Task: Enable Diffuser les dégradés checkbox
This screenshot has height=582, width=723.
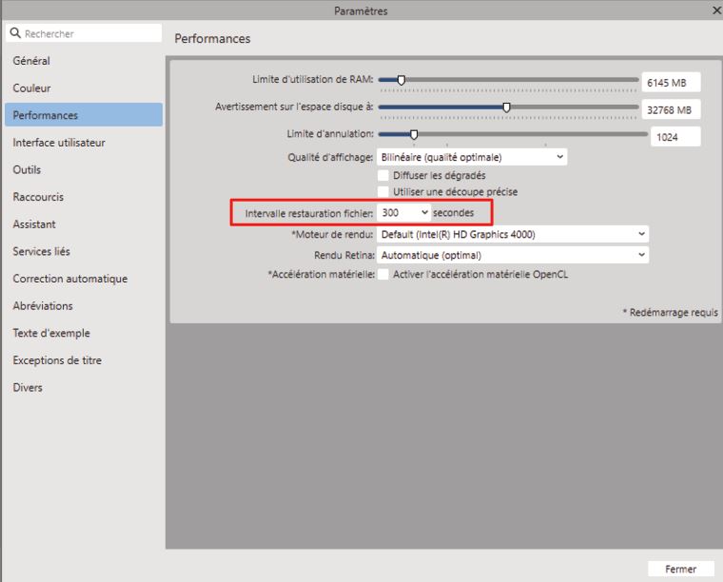Action: pos(382,175)
